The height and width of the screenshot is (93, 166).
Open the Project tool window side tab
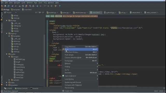[x=2, y=16]
